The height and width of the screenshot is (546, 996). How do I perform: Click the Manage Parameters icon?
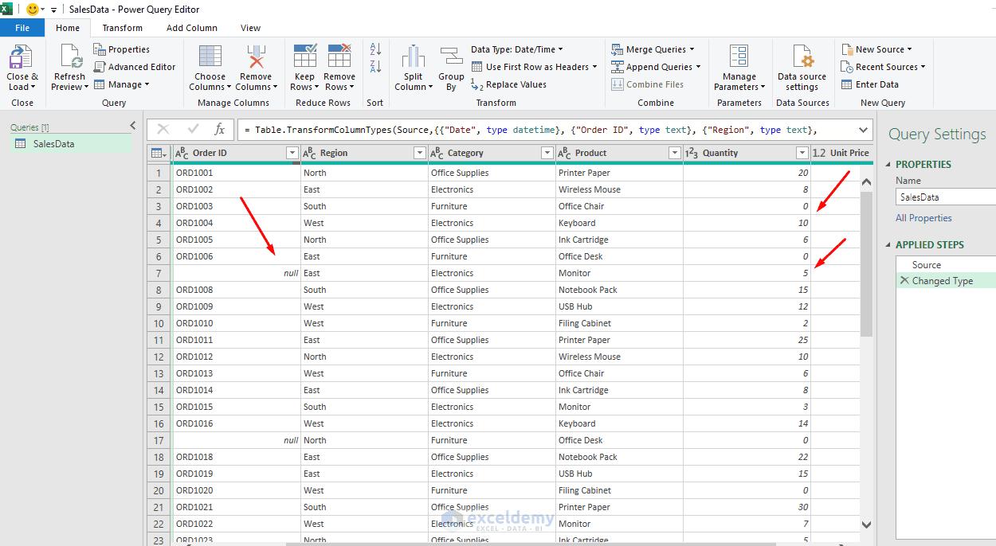[739, 57]
